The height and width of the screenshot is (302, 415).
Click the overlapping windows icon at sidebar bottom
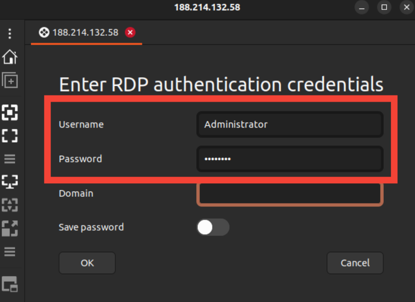point(10,284)
